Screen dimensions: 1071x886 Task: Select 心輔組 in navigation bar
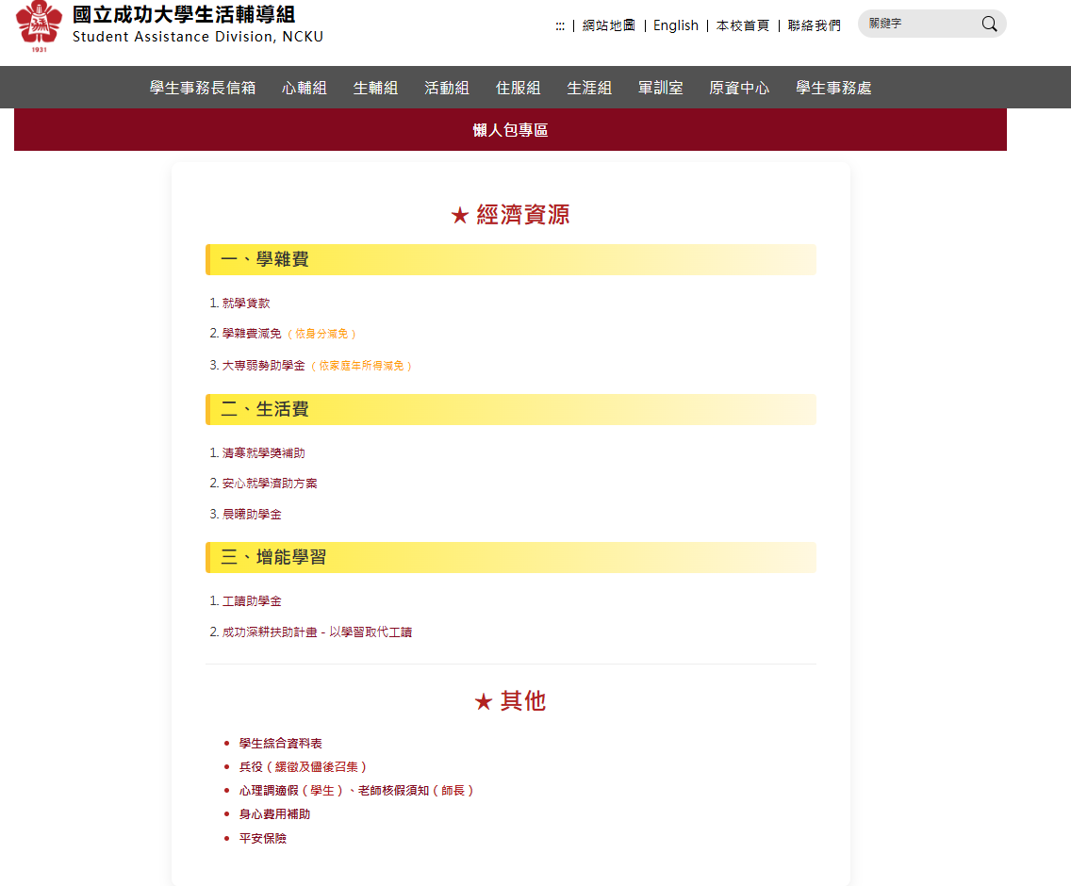point(305,88)
